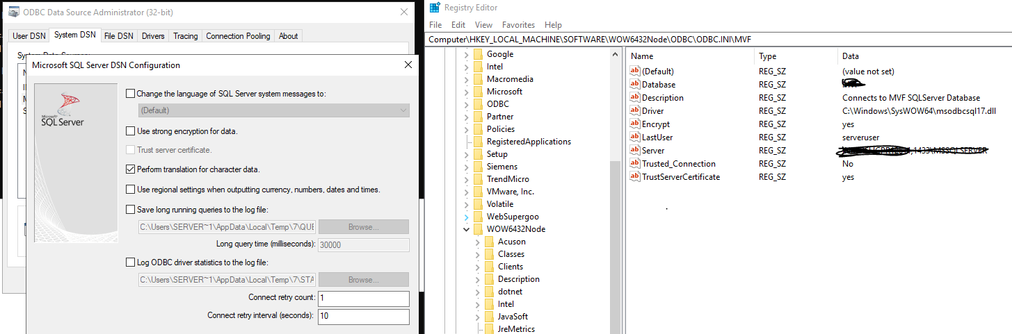Select the Driver registry value icon
Image resolution: width=1012 pixels, height=334 pixels.
tap(634, 111)
